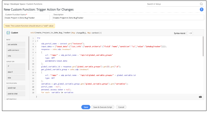Click the function signature Create_Project_in_Zoho_Bug_Tracker
This screenshot has height=113, width=209.
53,33
